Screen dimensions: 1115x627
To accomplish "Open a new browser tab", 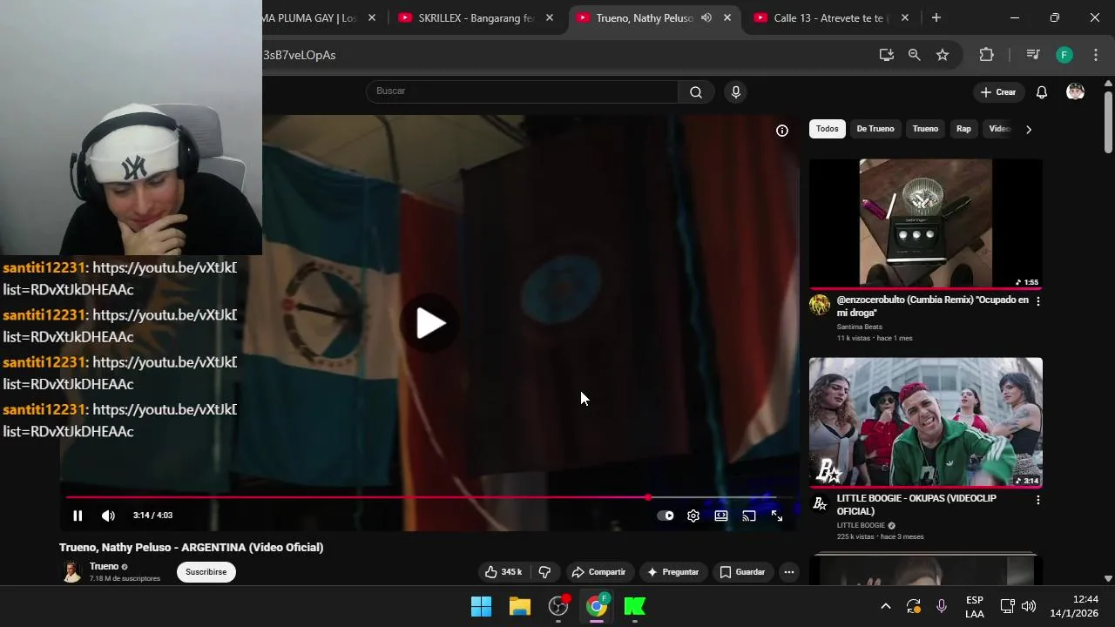I will point(936,17).
